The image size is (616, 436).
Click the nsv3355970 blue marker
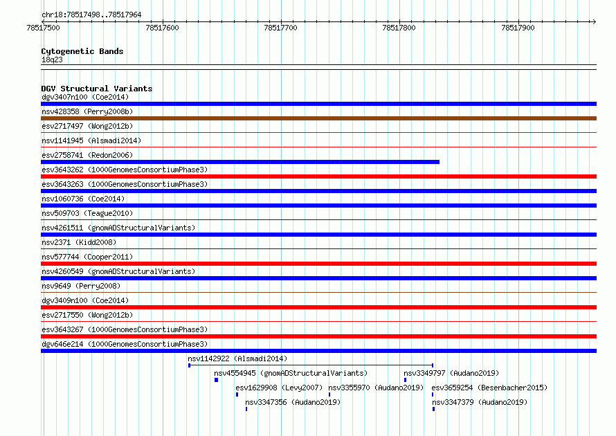[329, 394]
